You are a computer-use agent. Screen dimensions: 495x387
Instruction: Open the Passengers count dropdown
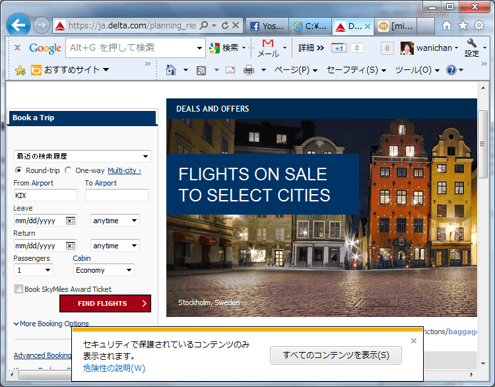pos(34,270)
